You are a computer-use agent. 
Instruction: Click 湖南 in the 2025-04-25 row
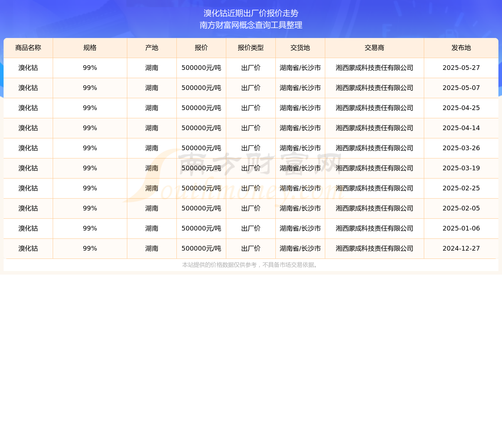(x=152, y=108)
